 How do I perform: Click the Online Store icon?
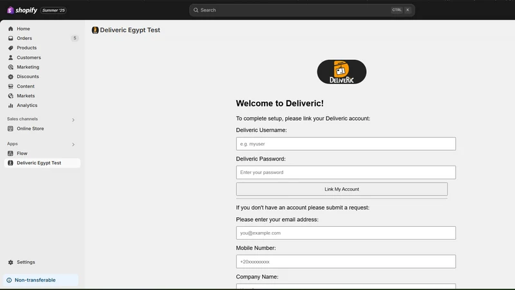pos(10,128)
